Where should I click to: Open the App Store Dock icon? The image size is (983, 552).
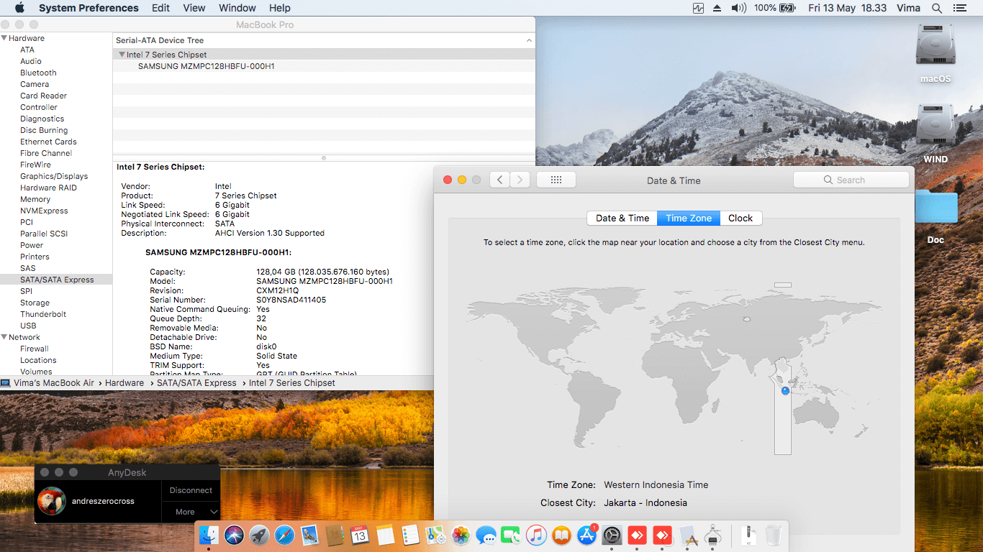click(586, 535)
